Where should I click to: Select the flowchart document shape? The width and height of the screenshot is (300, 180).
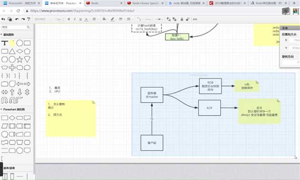click(27, 118)
